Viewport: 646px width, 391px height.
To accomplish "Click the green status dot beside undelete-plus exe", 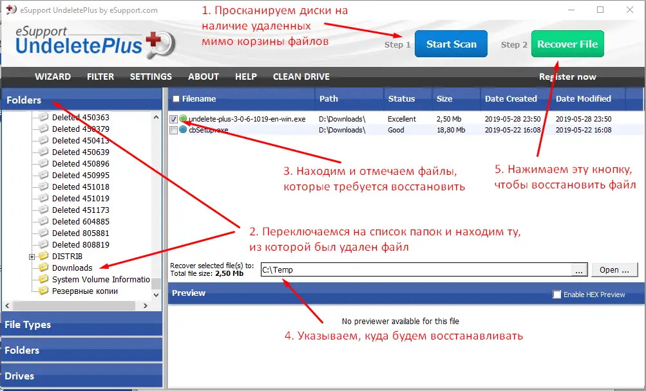I will tap(182, 119).
